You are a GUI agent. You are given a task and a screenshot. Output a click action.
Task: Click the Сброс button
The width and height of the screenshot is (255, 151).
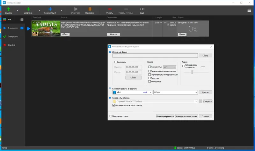(133, 78)
